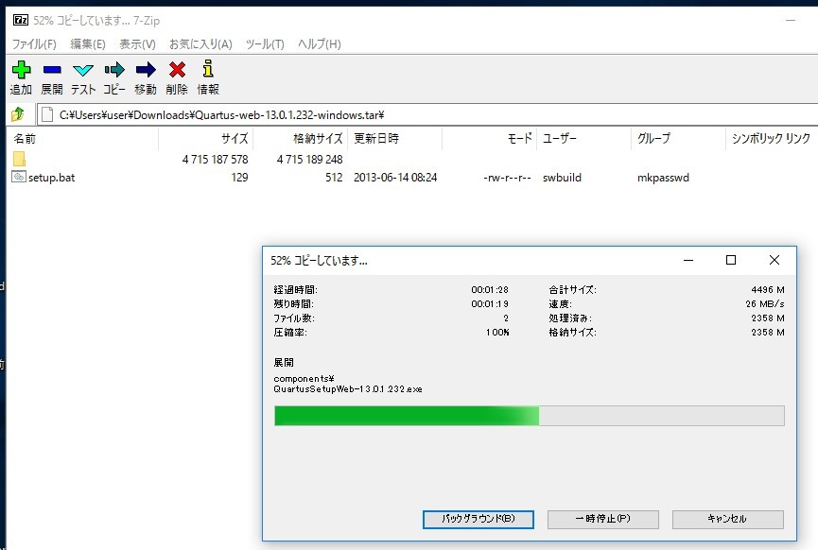Pause copying with 一時停止(P) button
This screenshot has height=550, width=818.
point(603,519)
